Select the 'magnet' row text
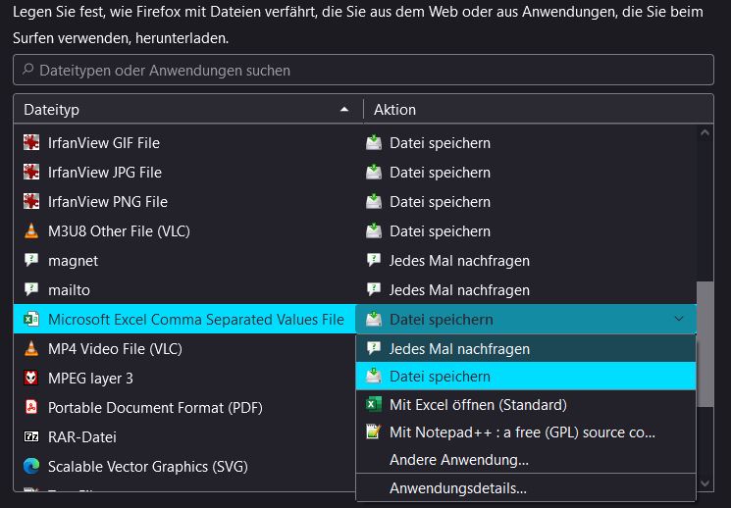 pyautogui.click(x=74, y=261)
